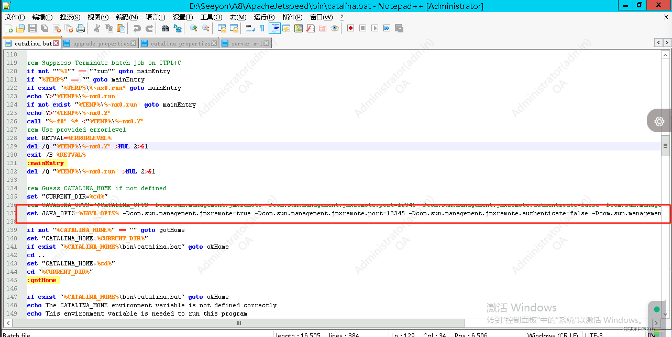Screen dimensions: 672x337
Task: Run macro multiple times icon
Action: coord(387,28)
